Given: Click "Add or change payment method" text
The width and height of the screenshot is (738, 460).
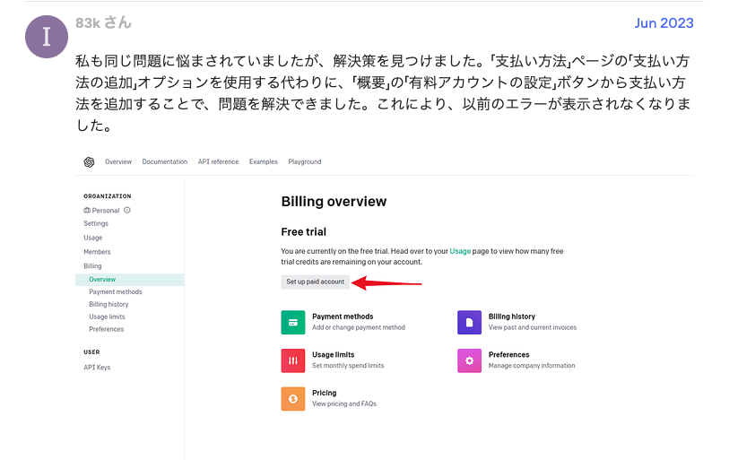Looking at the screenshot, I should tap(359, 327).
